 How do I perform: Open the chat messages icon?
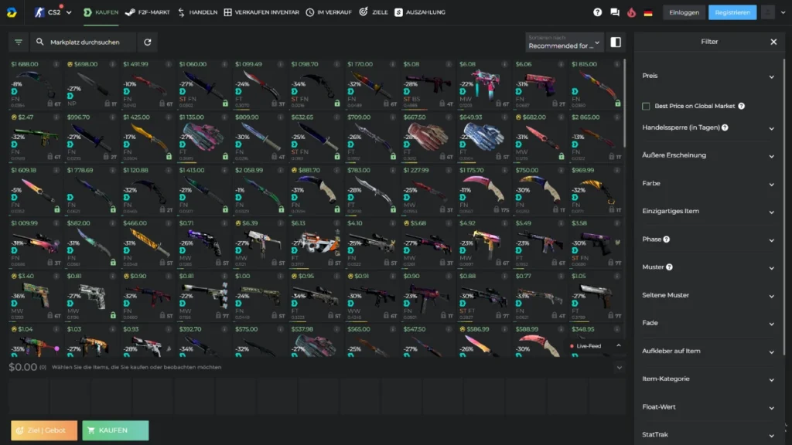pyautogui.click(x=615, y=12)
